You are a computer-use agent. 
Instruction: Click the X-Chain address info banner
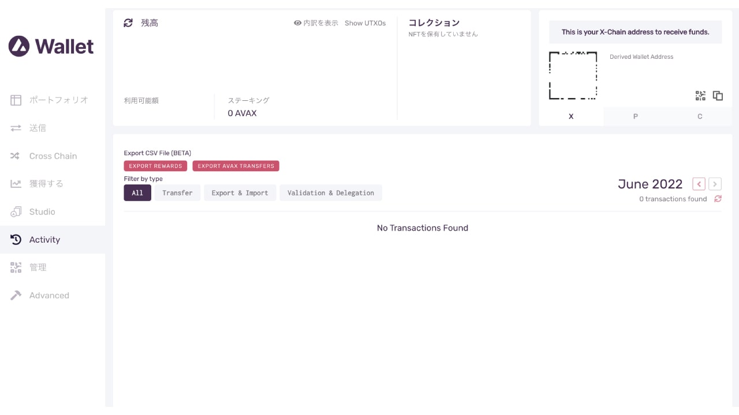[x=635, y=32]
